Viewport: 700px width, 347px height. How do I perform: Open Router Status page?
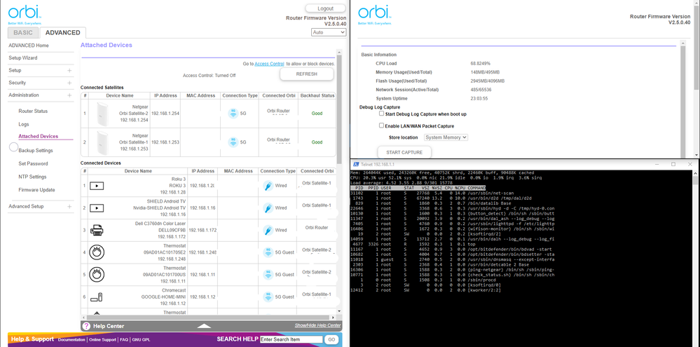point(33,111)
